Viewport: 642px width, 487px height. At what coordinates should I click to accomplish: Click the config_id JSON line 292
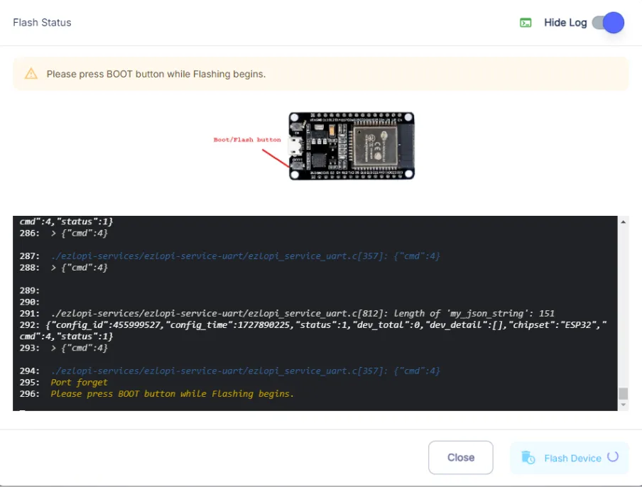[x=320, y=324]
